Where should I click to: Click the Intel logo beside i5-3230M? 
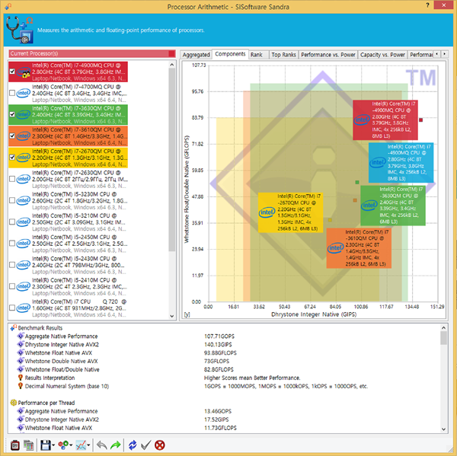tap(24, 200)
